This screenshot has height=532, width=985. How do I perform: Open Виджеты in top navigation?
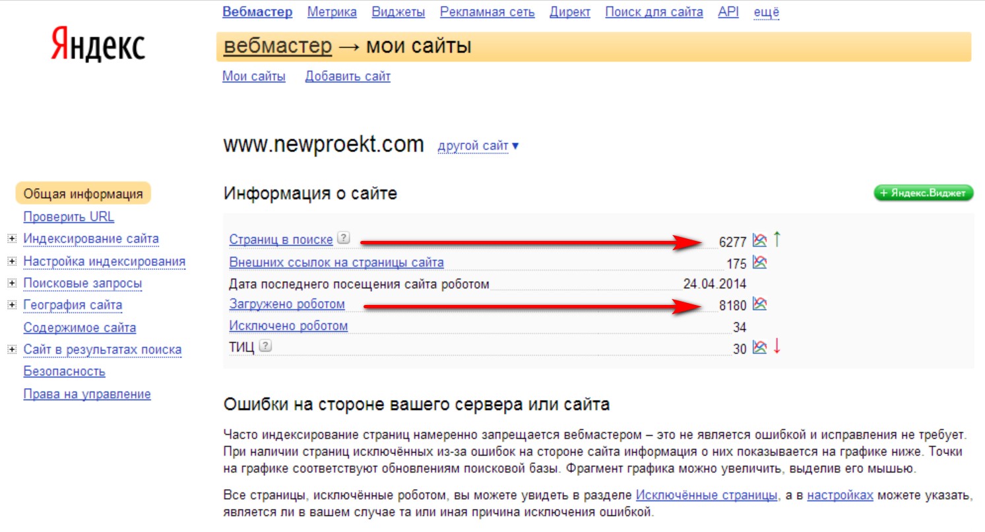click(398, 12)
